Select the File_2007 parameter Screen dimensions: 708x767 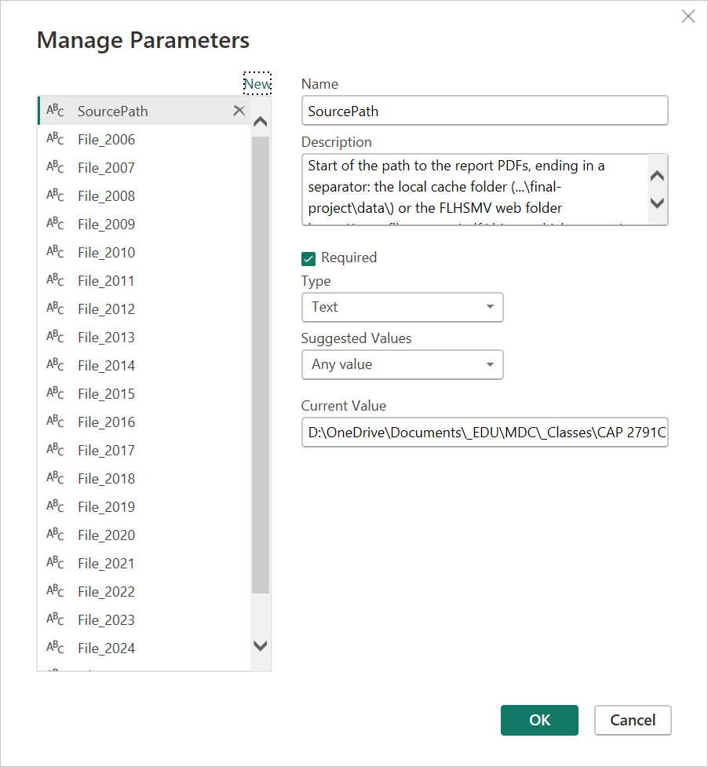point(144,167)
